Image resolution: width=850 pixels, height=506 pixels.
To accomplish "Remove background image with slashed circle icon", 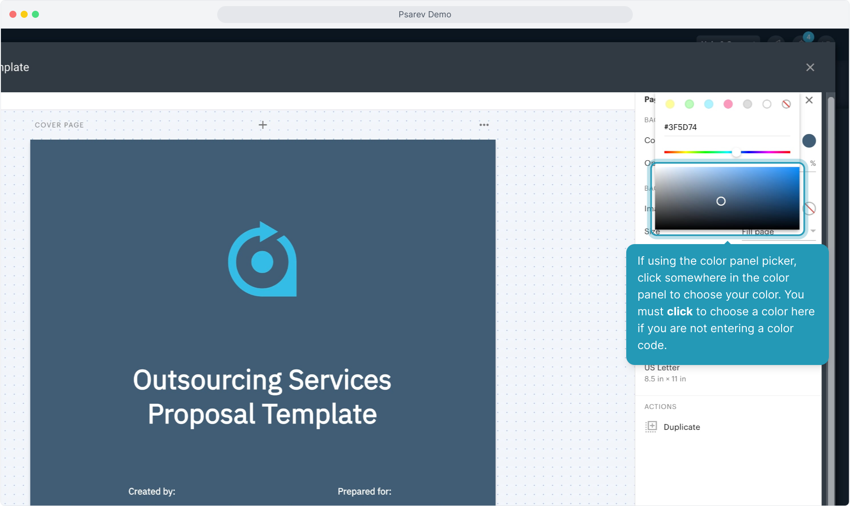I will 810,208.
